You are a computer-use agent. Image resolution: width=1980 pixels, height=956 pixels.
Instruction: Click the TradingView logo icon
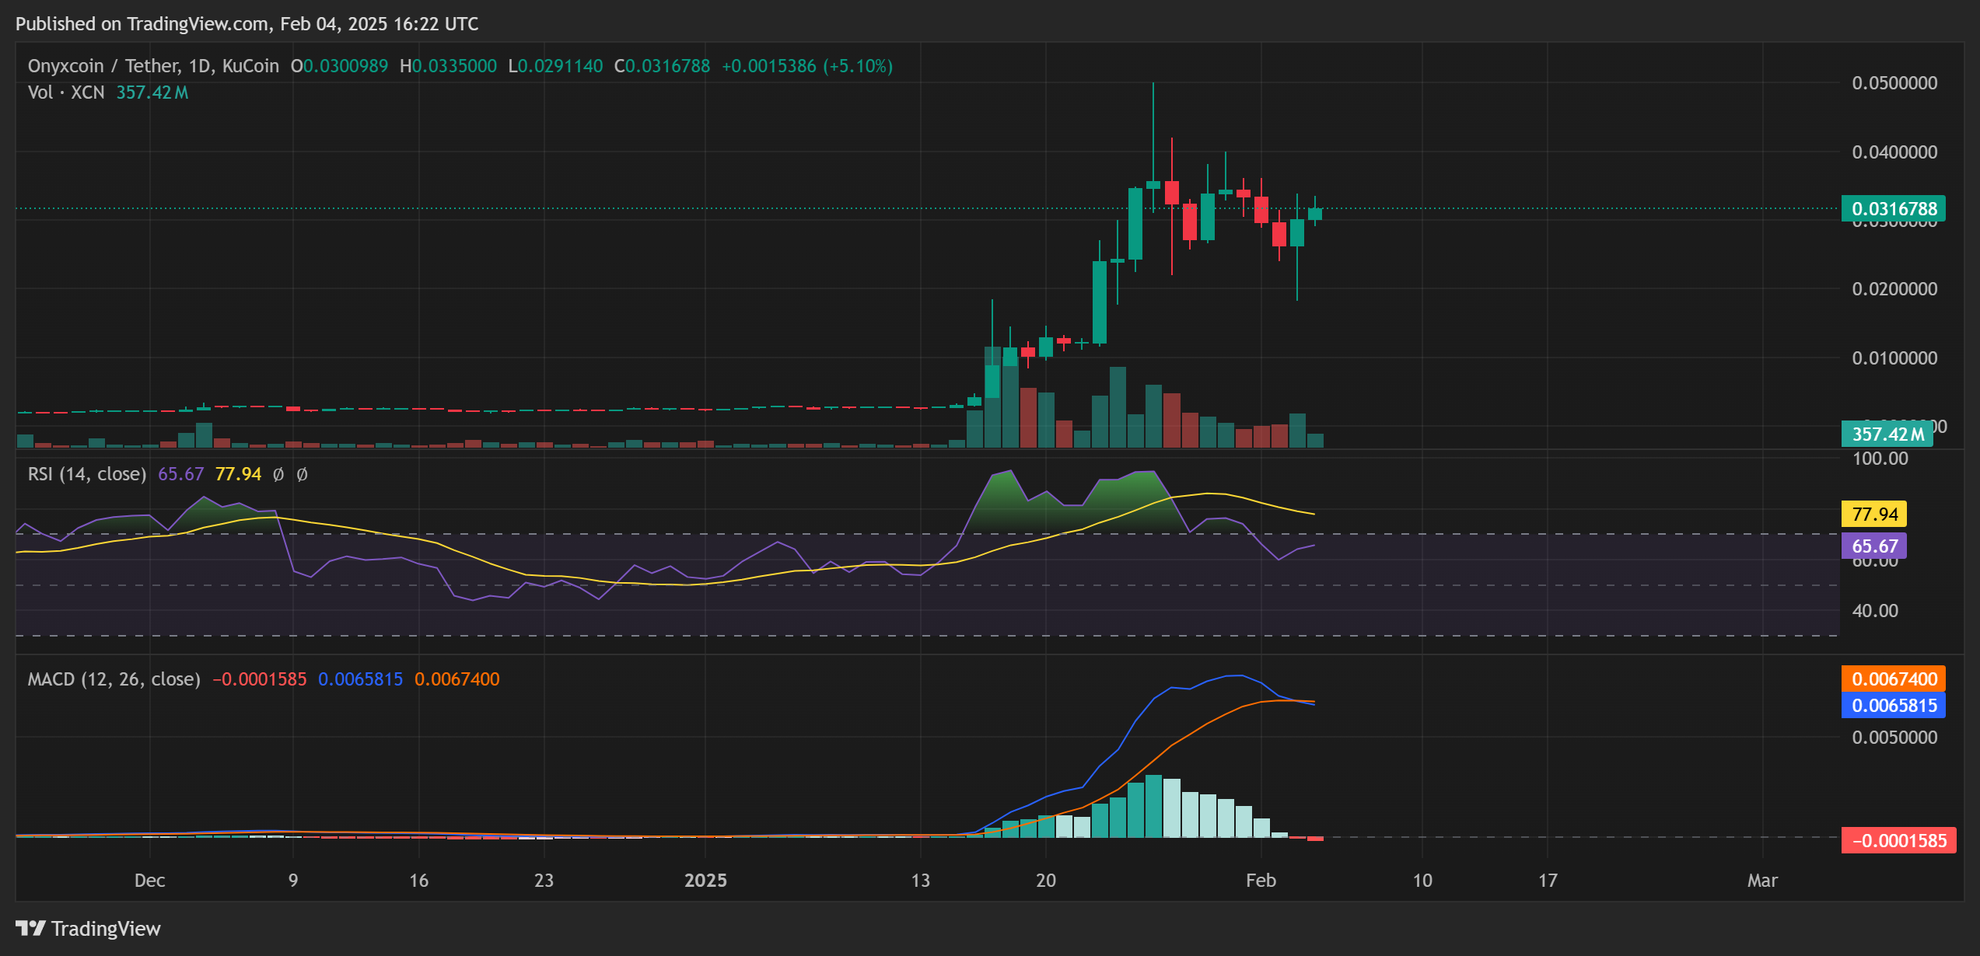(31, 928)
